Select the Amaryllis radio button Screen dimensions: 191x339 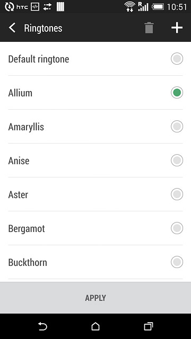pyautogui.click(x=177, y=127)
